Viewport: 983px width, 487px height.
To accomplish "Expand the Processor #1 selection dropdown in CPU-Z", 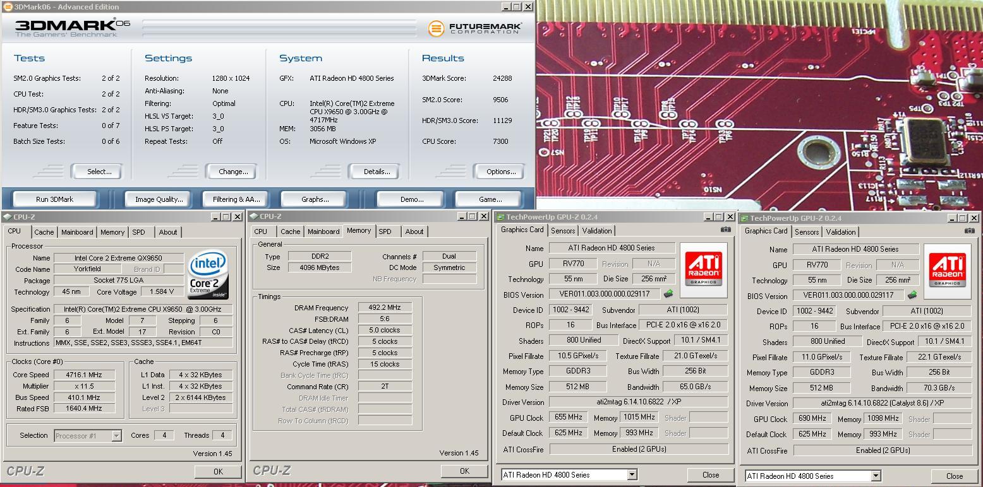I will pyautogui.click(x=116, y=435).
